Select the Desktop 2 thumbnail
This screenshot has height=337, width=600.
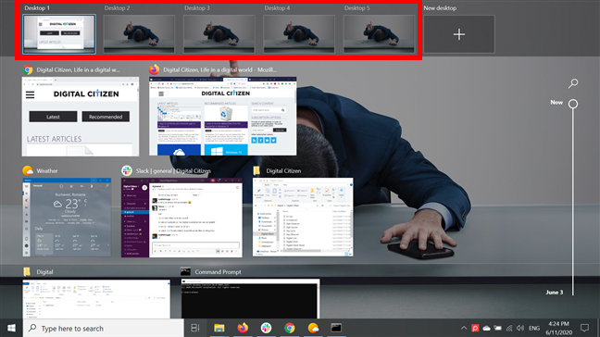(139, 34)
